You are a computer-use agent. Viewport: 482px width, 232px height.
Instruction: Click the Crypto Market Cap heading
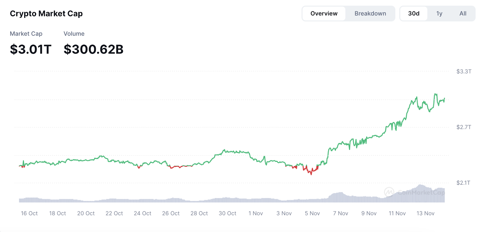pyautogui.click(x=46, y=14)
